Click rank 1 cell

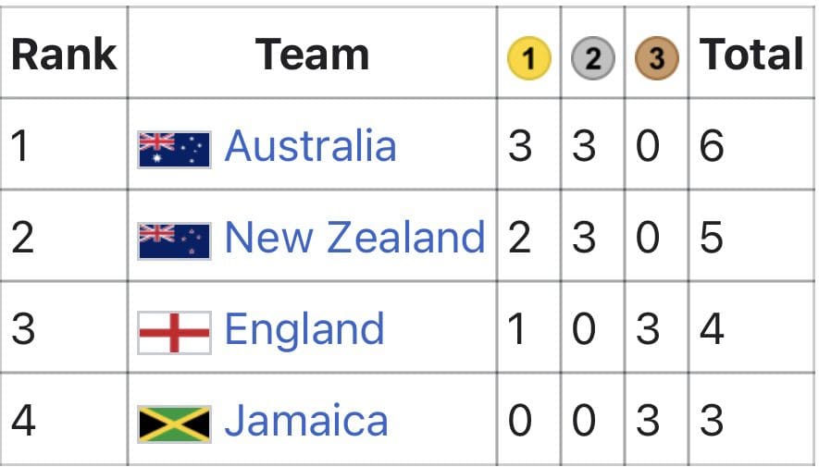pos(64,144)
